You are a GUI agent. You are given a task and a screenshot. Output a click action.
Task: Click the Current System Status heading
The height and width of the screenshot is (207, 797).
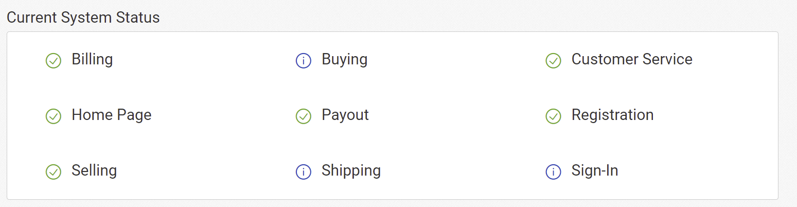click(83, 18)
